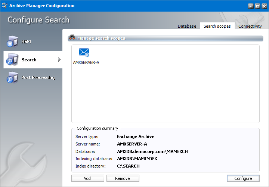Screen dimensions: 269x187
Task: Open the Post Processing section label
Action: pyautogui.click(x=38, y=78)
